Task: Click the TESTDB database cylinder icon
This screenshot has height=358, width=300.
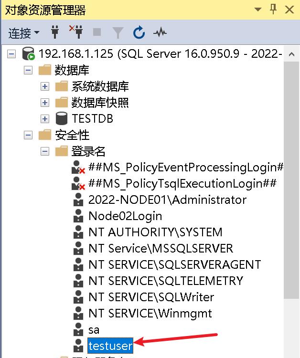Action: pyautogui.click(x=62, y=118)
